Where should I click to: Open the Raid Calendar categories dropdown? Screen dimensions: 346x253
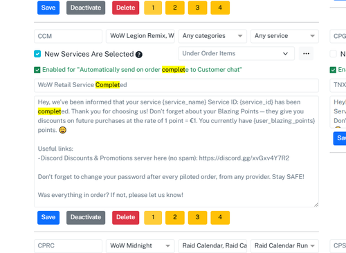click(x=212, y=246)
